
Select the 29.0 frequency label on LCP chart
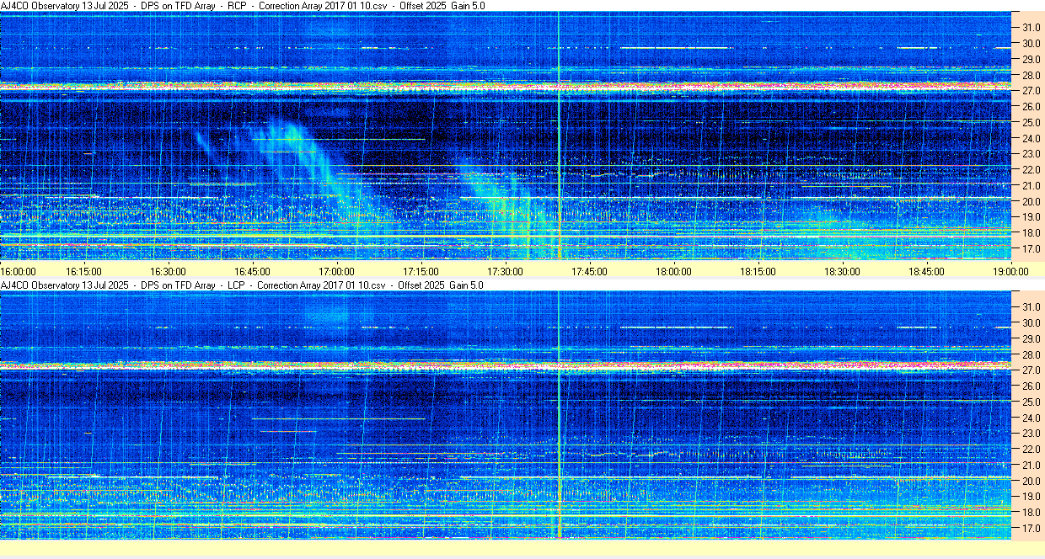[1032, 338]
